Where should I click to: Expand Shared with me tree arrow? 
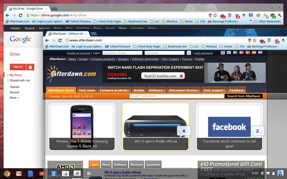[8, 81]
